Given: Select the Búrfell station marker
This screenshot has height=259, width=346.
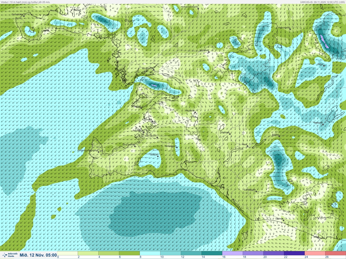Looking at the screenshot, I should [279, 136].
